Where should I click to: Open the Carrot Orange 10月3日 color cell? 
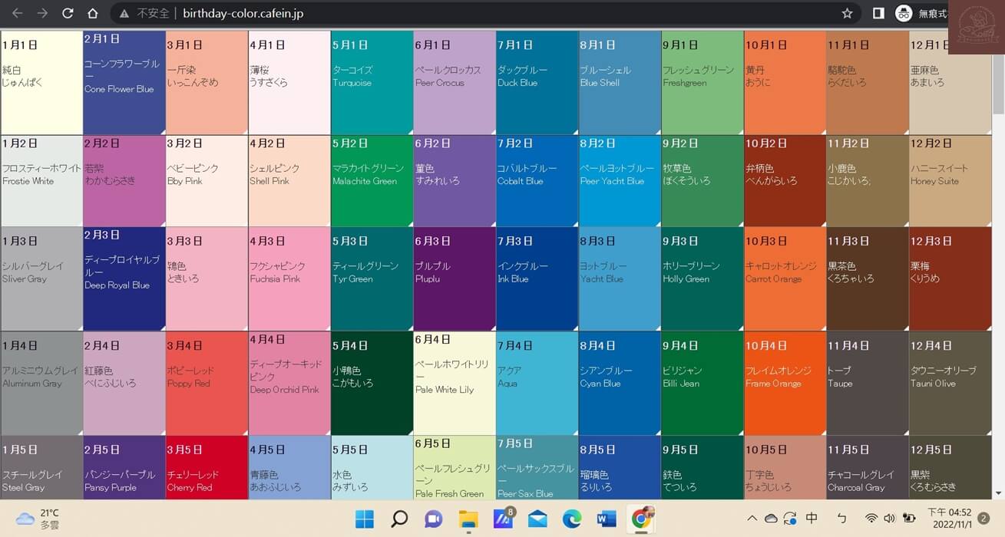point(785,278)
